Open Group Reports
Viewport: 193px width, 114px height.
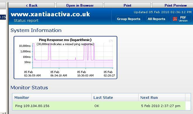point(129,19)
